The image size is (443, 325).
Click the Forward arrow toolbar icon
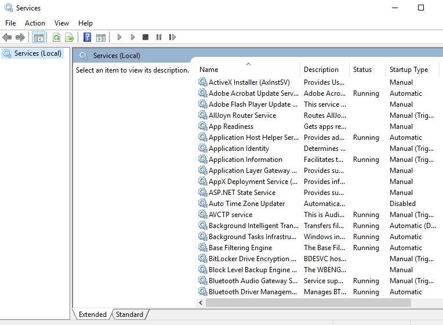pos(20,37)
